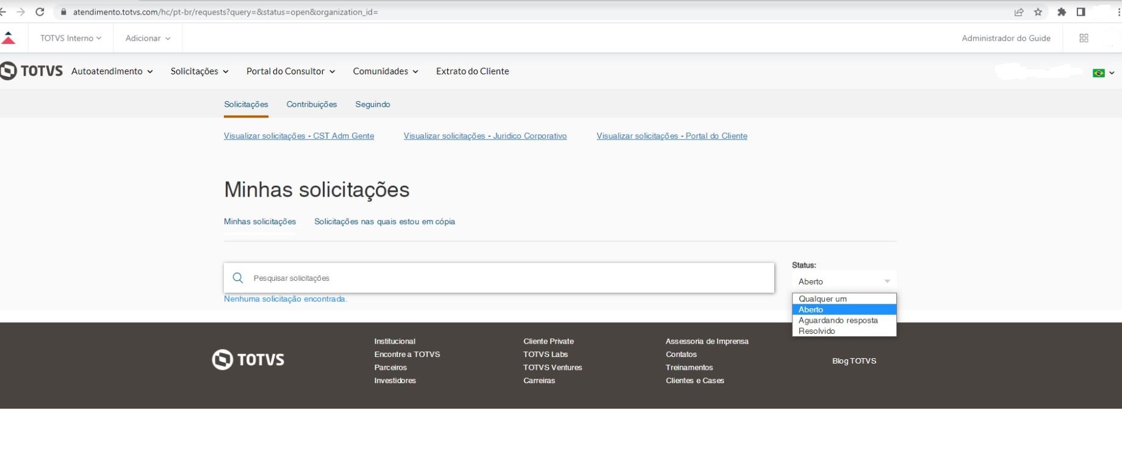This screenshot has width=1122, height=458.
Task: Open Visualizar solicitações - Portal do Cliente
Action: tap(672, 136)
